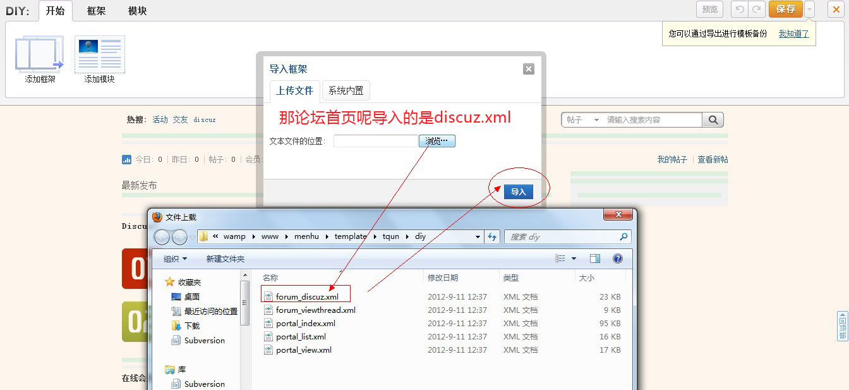Screen dimensions: 849x390
Task: Click the 添加模块 icon
Action: (x=100, y=55)
